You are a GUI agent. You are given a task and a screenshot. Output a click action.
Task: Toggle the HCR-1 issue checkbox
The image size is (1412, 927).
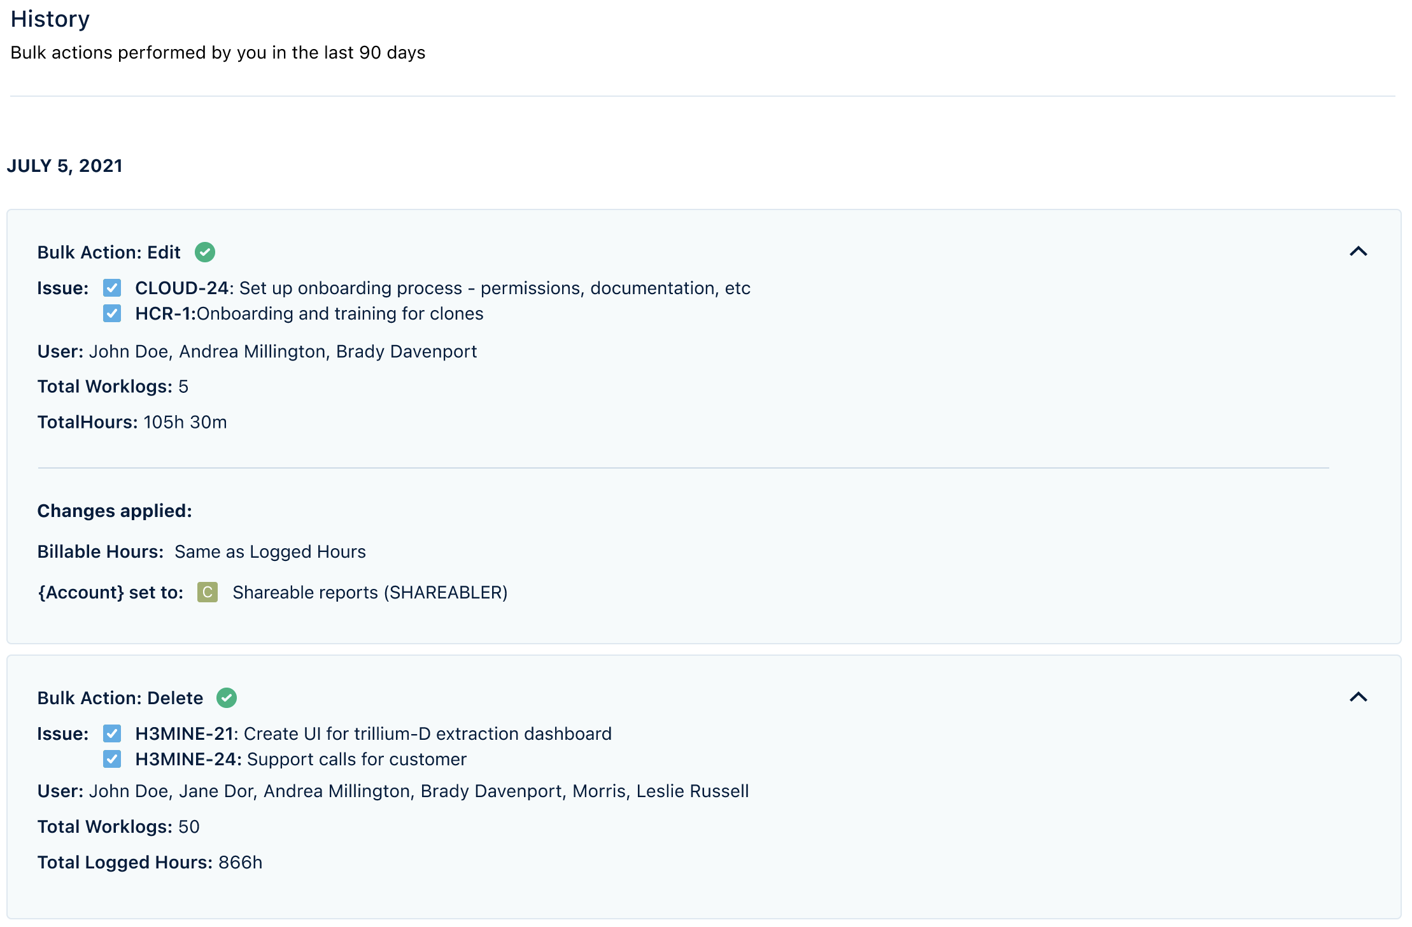[112, 313]
